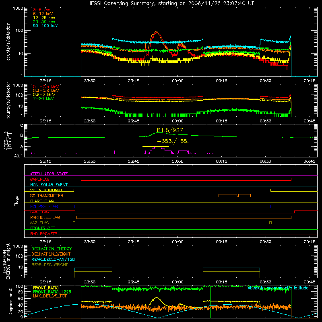Select the 25-50 keV legend label
Image resolution: width=322 pixels, height=322 pixels.
point(44,22)
